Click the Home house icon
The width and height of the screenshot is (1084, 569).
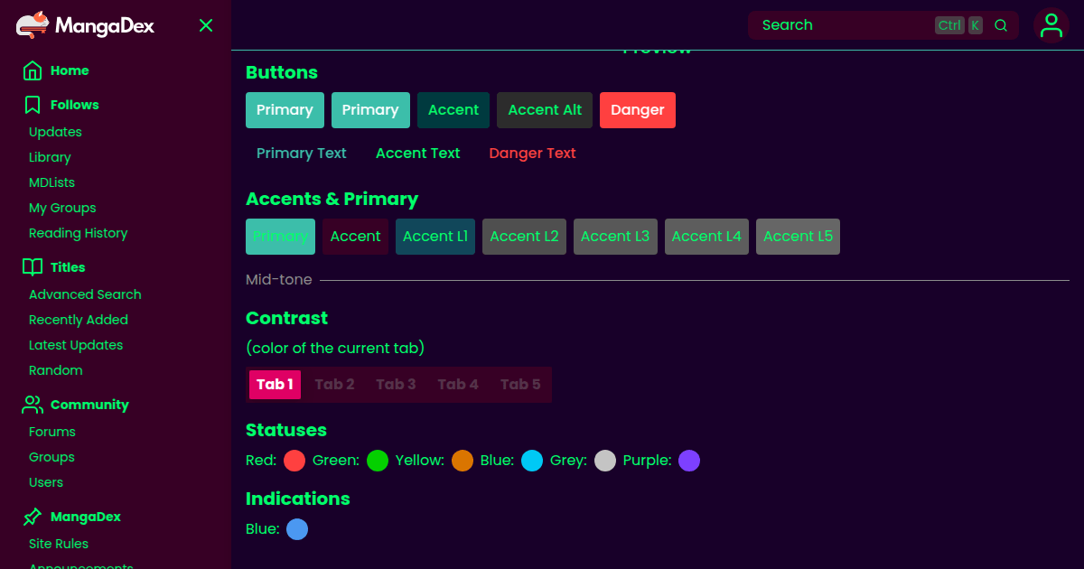pyautogui.click(x=33, y=70)
